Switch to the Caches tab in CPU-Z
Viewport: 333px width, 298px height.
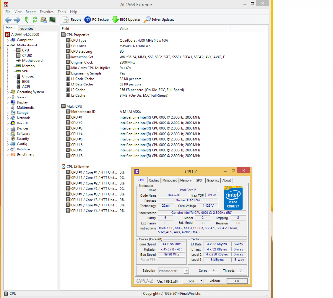[x=154, y=180]
